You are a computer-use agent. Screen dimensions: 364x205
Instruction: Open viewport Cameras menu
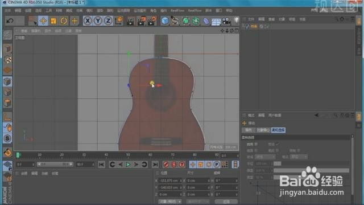click(36, 31)
